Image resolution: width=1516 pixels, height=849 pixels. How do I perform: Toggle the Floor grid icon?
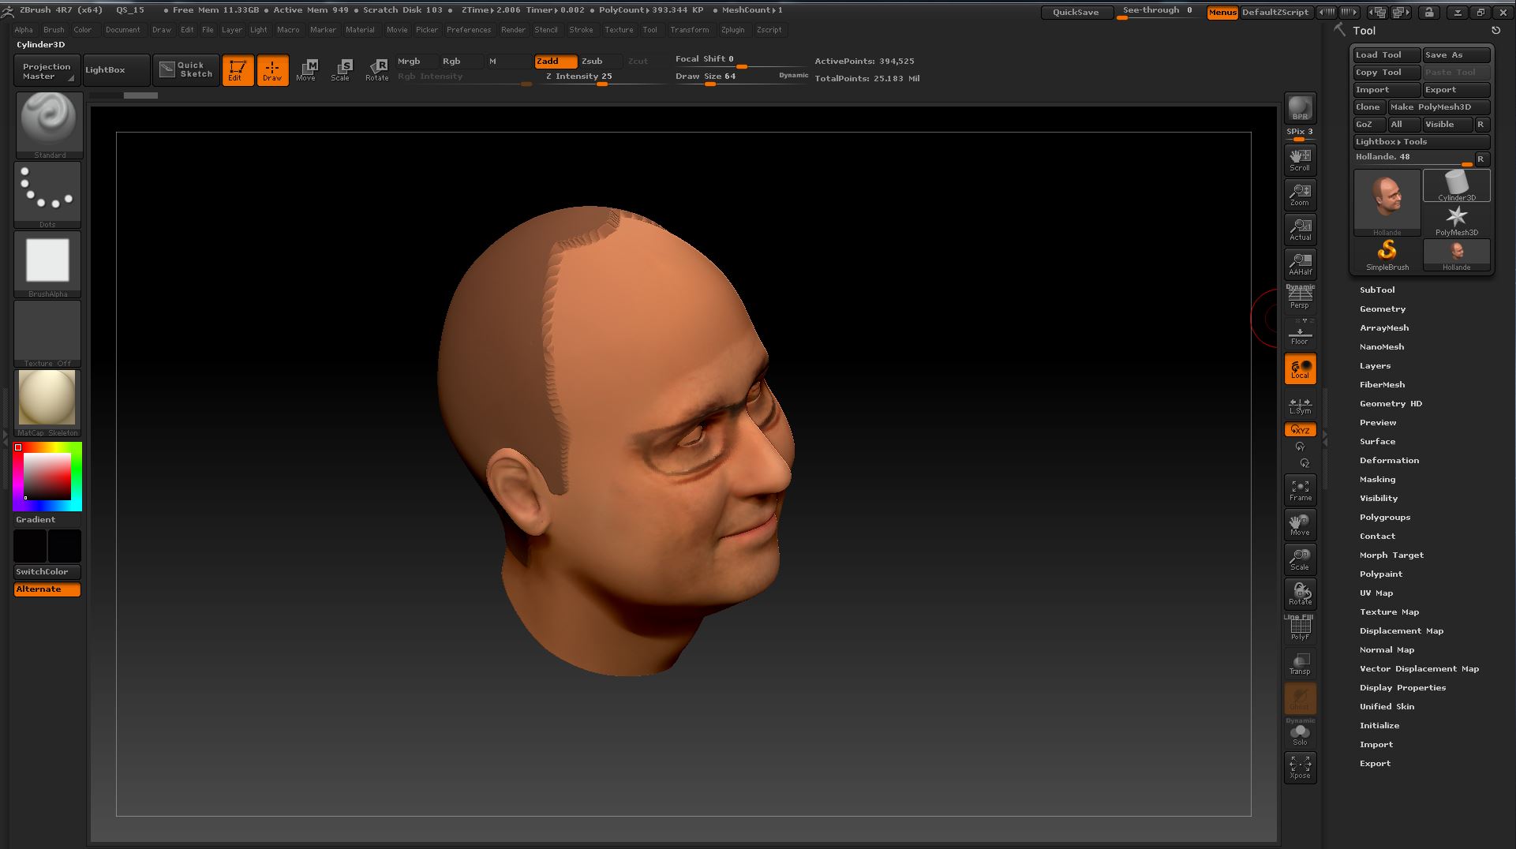pos(1300,334)
